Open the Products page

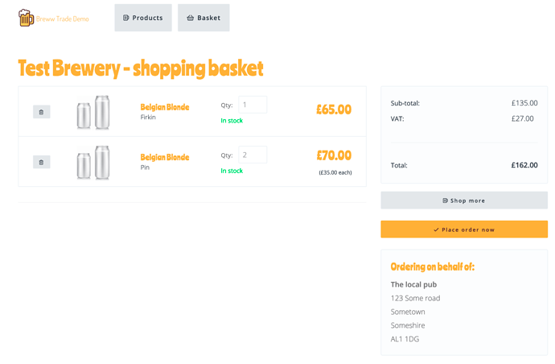pyautogui.click(x=143, y=18)
